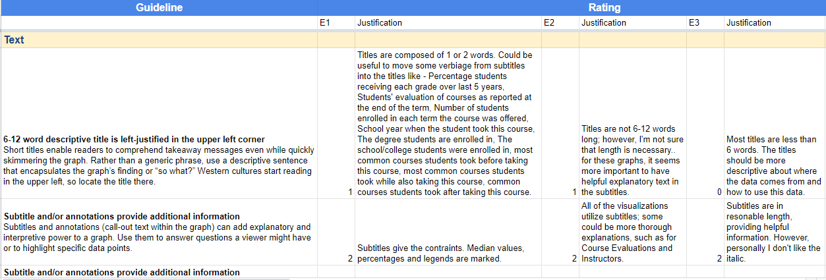Select the E1 column header cell
The height and width of the screenshot is (280, 826).
point(336,23)
